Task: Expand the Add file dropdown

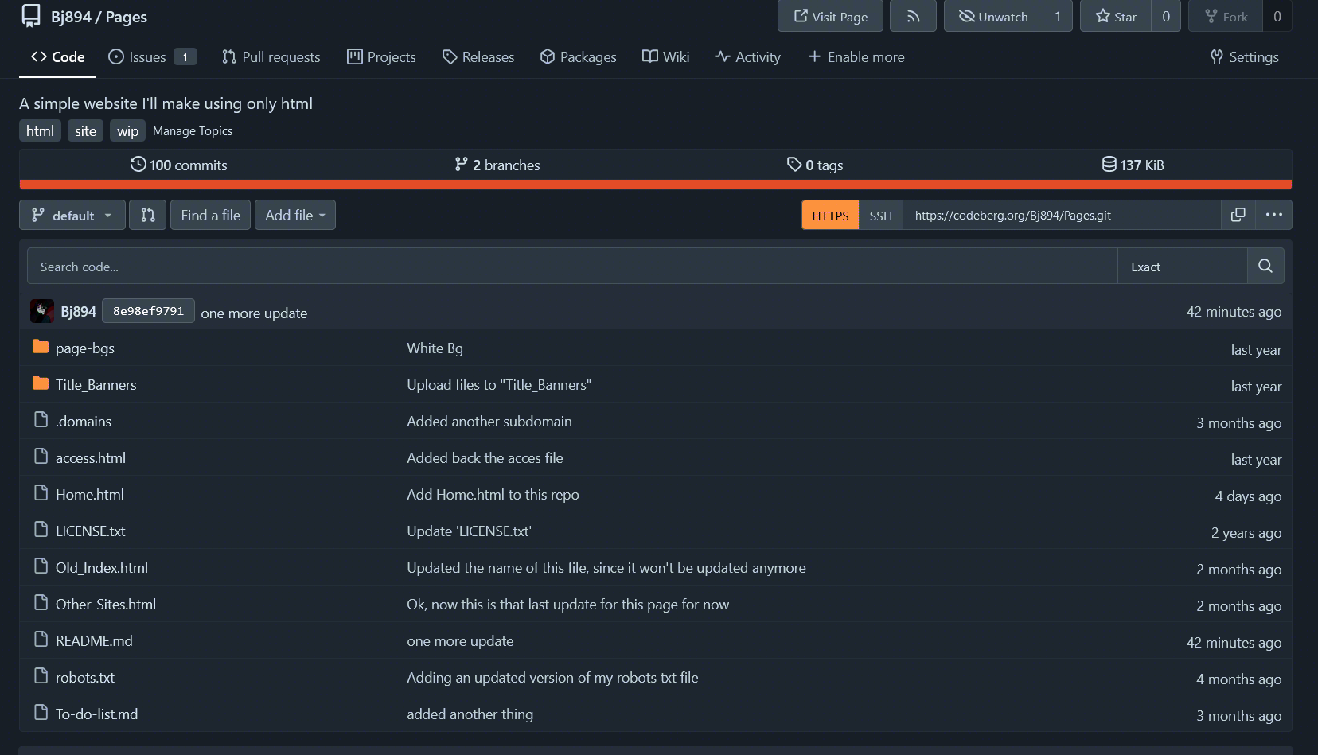Action: click(x=295, y=215)
